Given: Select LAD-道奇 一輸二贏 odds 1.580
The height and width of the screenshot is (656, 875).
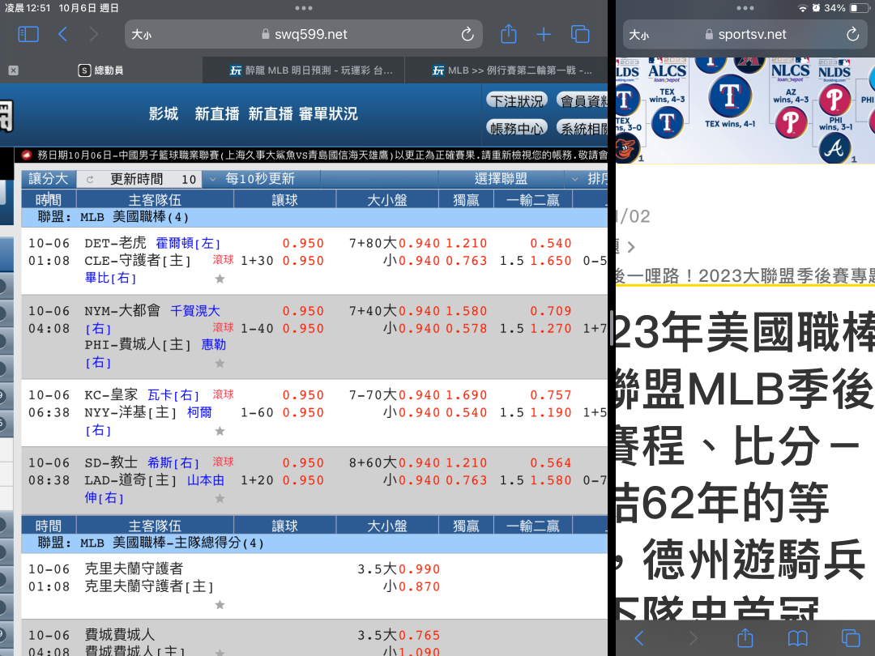Looking at the screenshot, I should click(551, 479).
